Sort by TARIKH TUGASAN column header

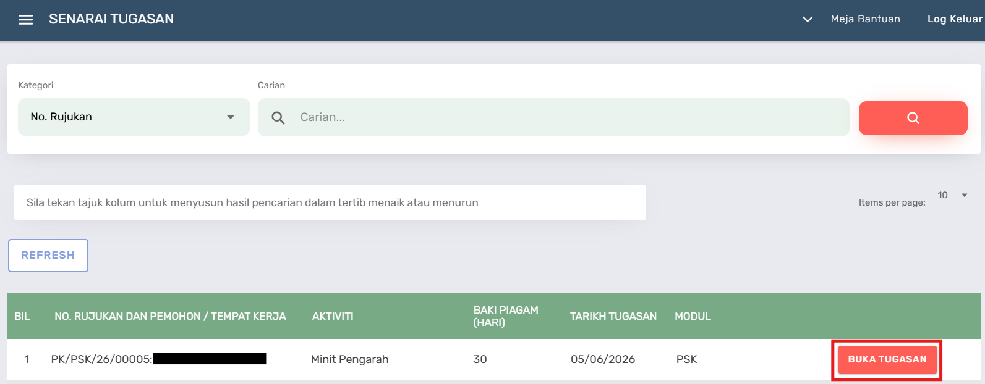click(x=613, y=316)
